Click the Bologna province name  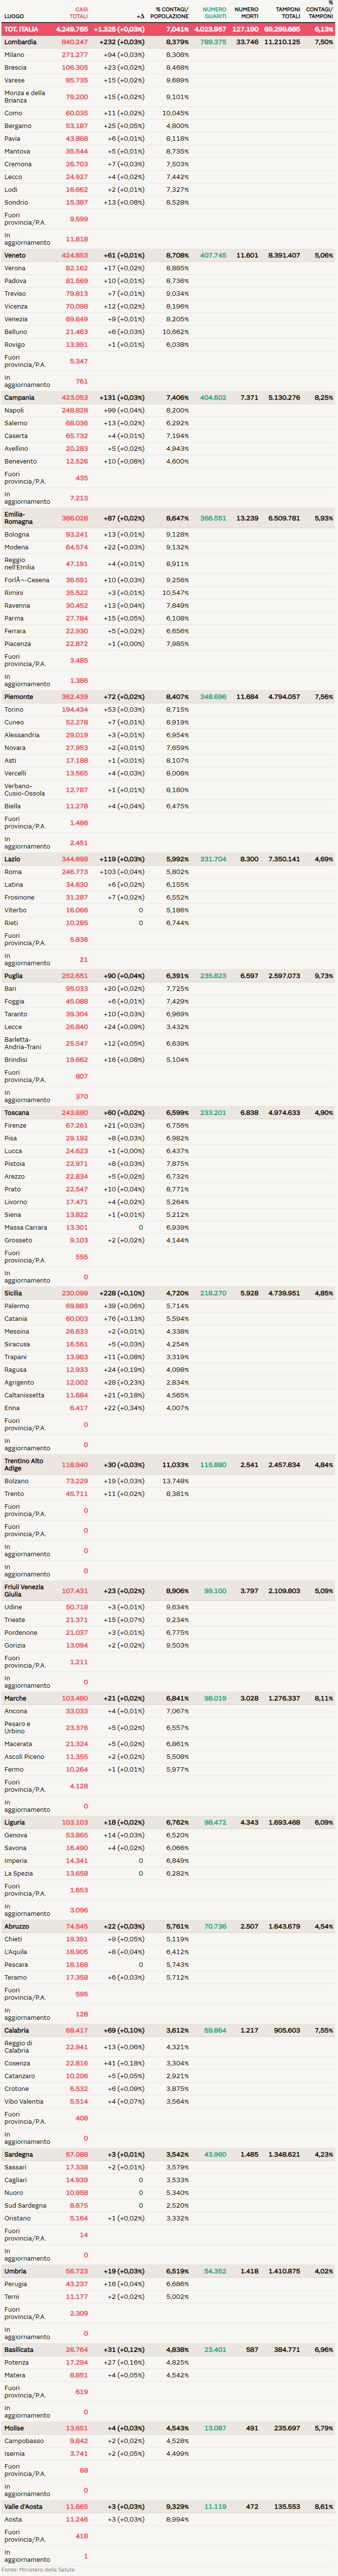click(x=17, y=534)
